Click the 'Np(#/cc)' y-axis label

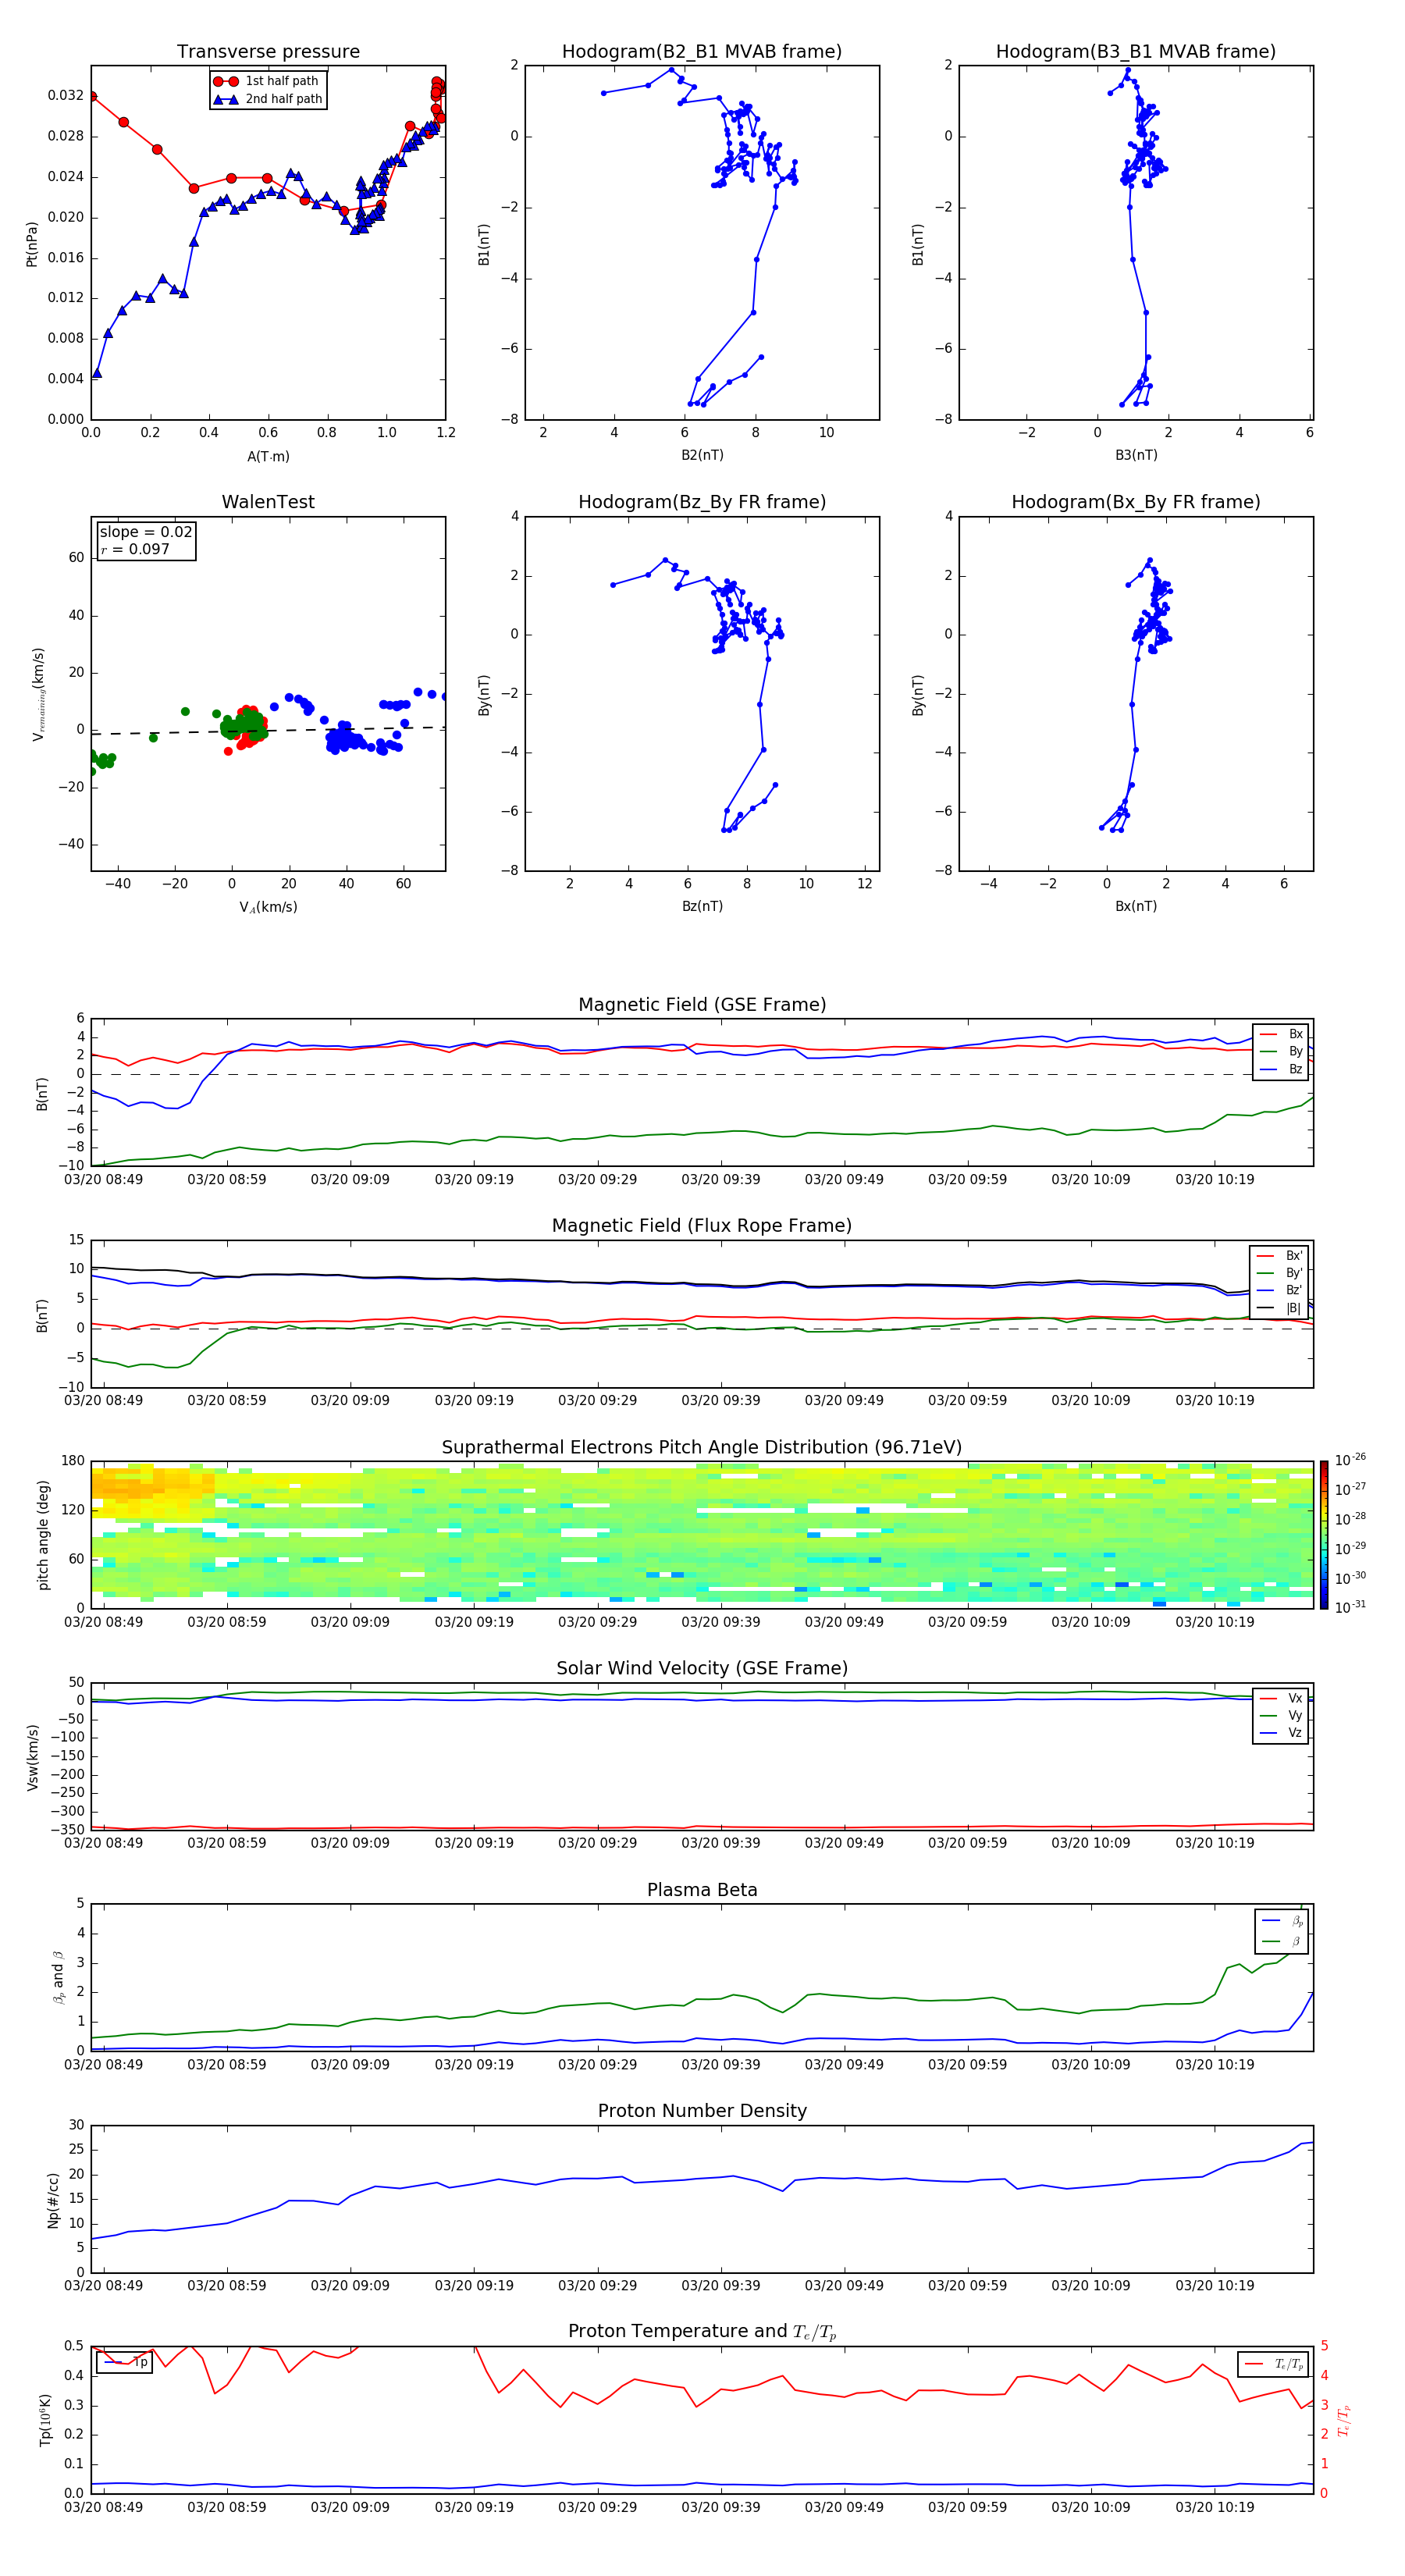coord(53,2200)
